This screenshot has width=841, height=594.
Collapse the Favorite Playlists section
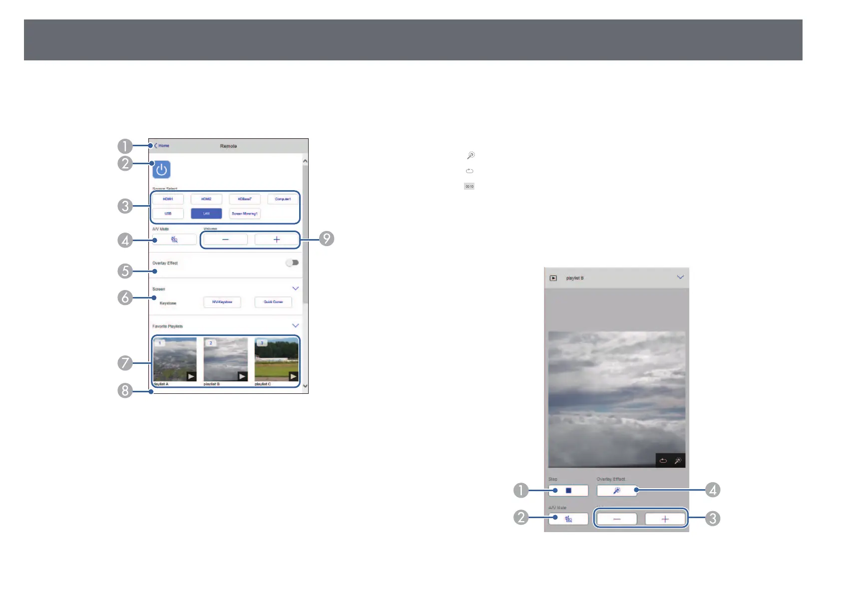295,325
